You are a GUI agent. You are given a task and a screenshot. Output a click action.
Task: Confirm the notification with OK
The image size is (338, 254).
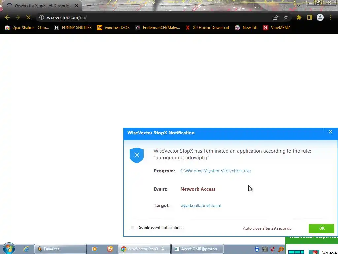tap(321, 228)
